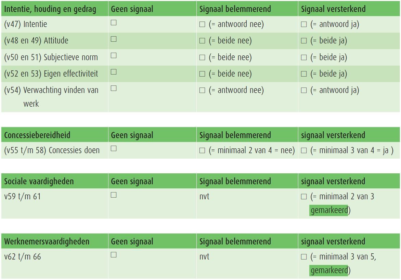Select 'beide nee' for Eigen effectiviteit

pyautogui.click(x=202, y=74)
